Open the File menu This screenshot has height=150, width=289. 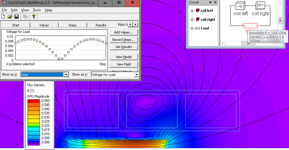[4, 10]
